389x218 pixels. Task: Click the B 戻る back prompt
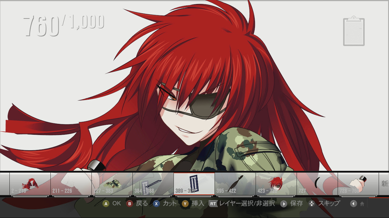point(137,204)
